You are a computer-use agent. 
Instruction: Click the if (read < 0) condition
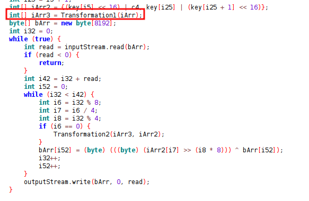point(54,55)
